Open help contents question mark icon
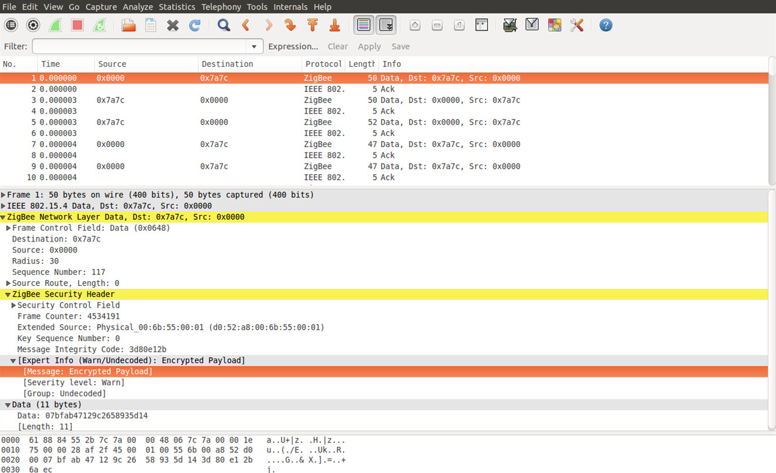This screenshot has width=776, height=473. [606, 25]
